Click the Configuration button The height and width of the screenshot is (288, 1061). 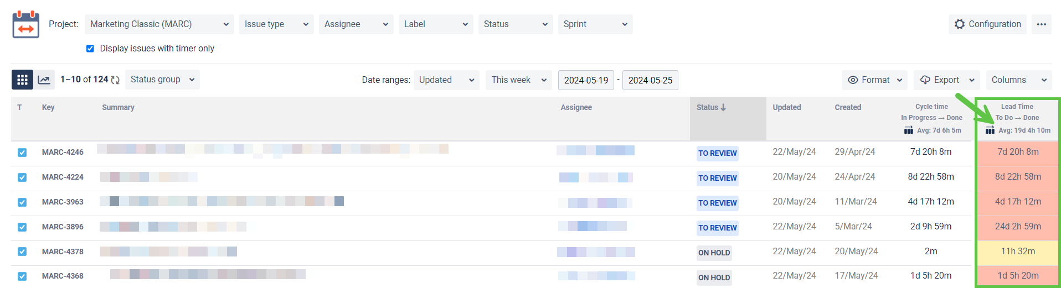pyautogui.click(x=988, y=24)
